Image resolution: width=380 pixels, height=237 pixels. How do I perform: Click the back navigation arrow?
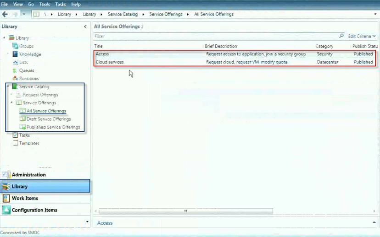coord(5,14)
